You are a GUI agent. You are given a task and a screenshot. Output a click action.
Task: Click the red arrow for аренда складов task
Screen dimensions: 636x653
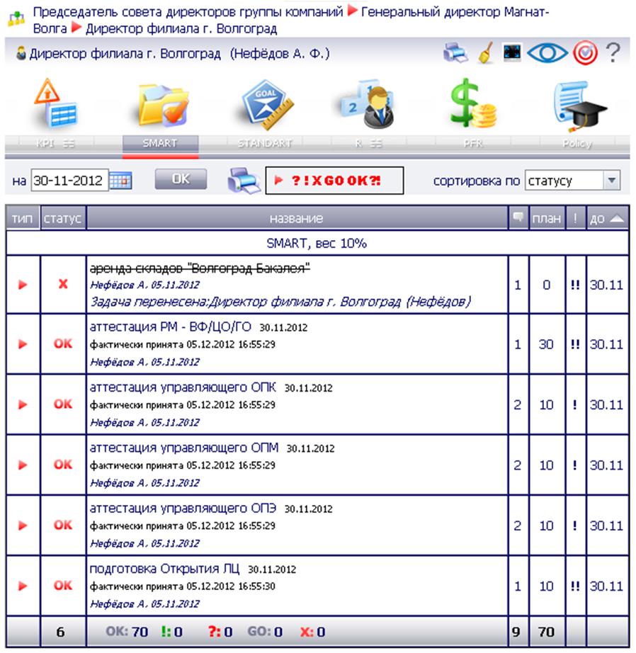point(23,285)
